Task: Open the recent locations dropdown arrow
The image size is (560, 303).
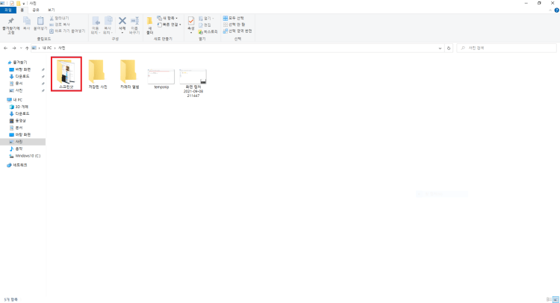Action: pyautogui.click(x=21, y=49)
